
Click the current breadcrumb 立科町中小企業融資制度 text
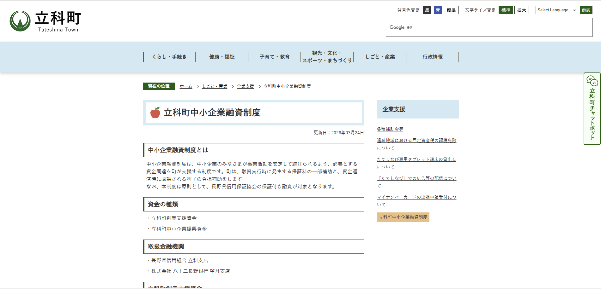coord(287,86)
